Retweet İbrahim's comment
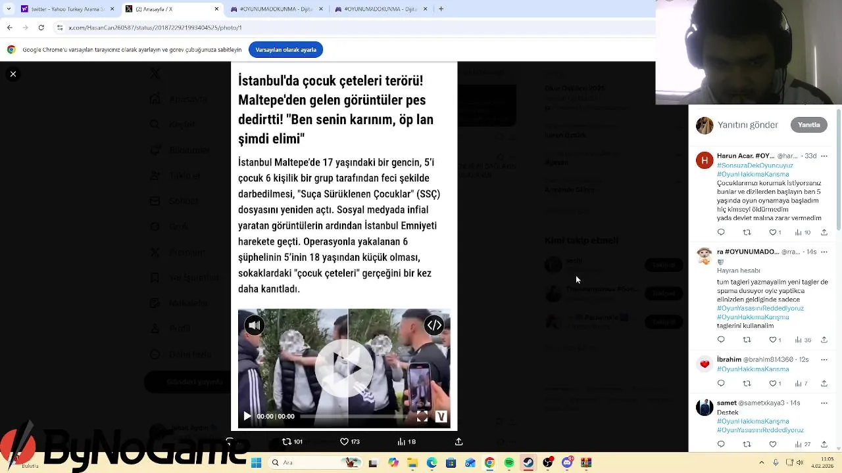 pos(747,383)
